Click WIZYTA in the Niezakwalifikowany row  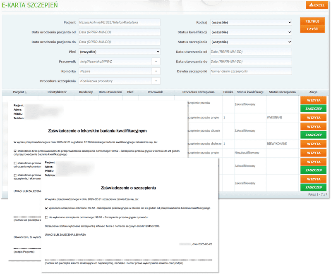pyautogui.click(x=314, y=153)
